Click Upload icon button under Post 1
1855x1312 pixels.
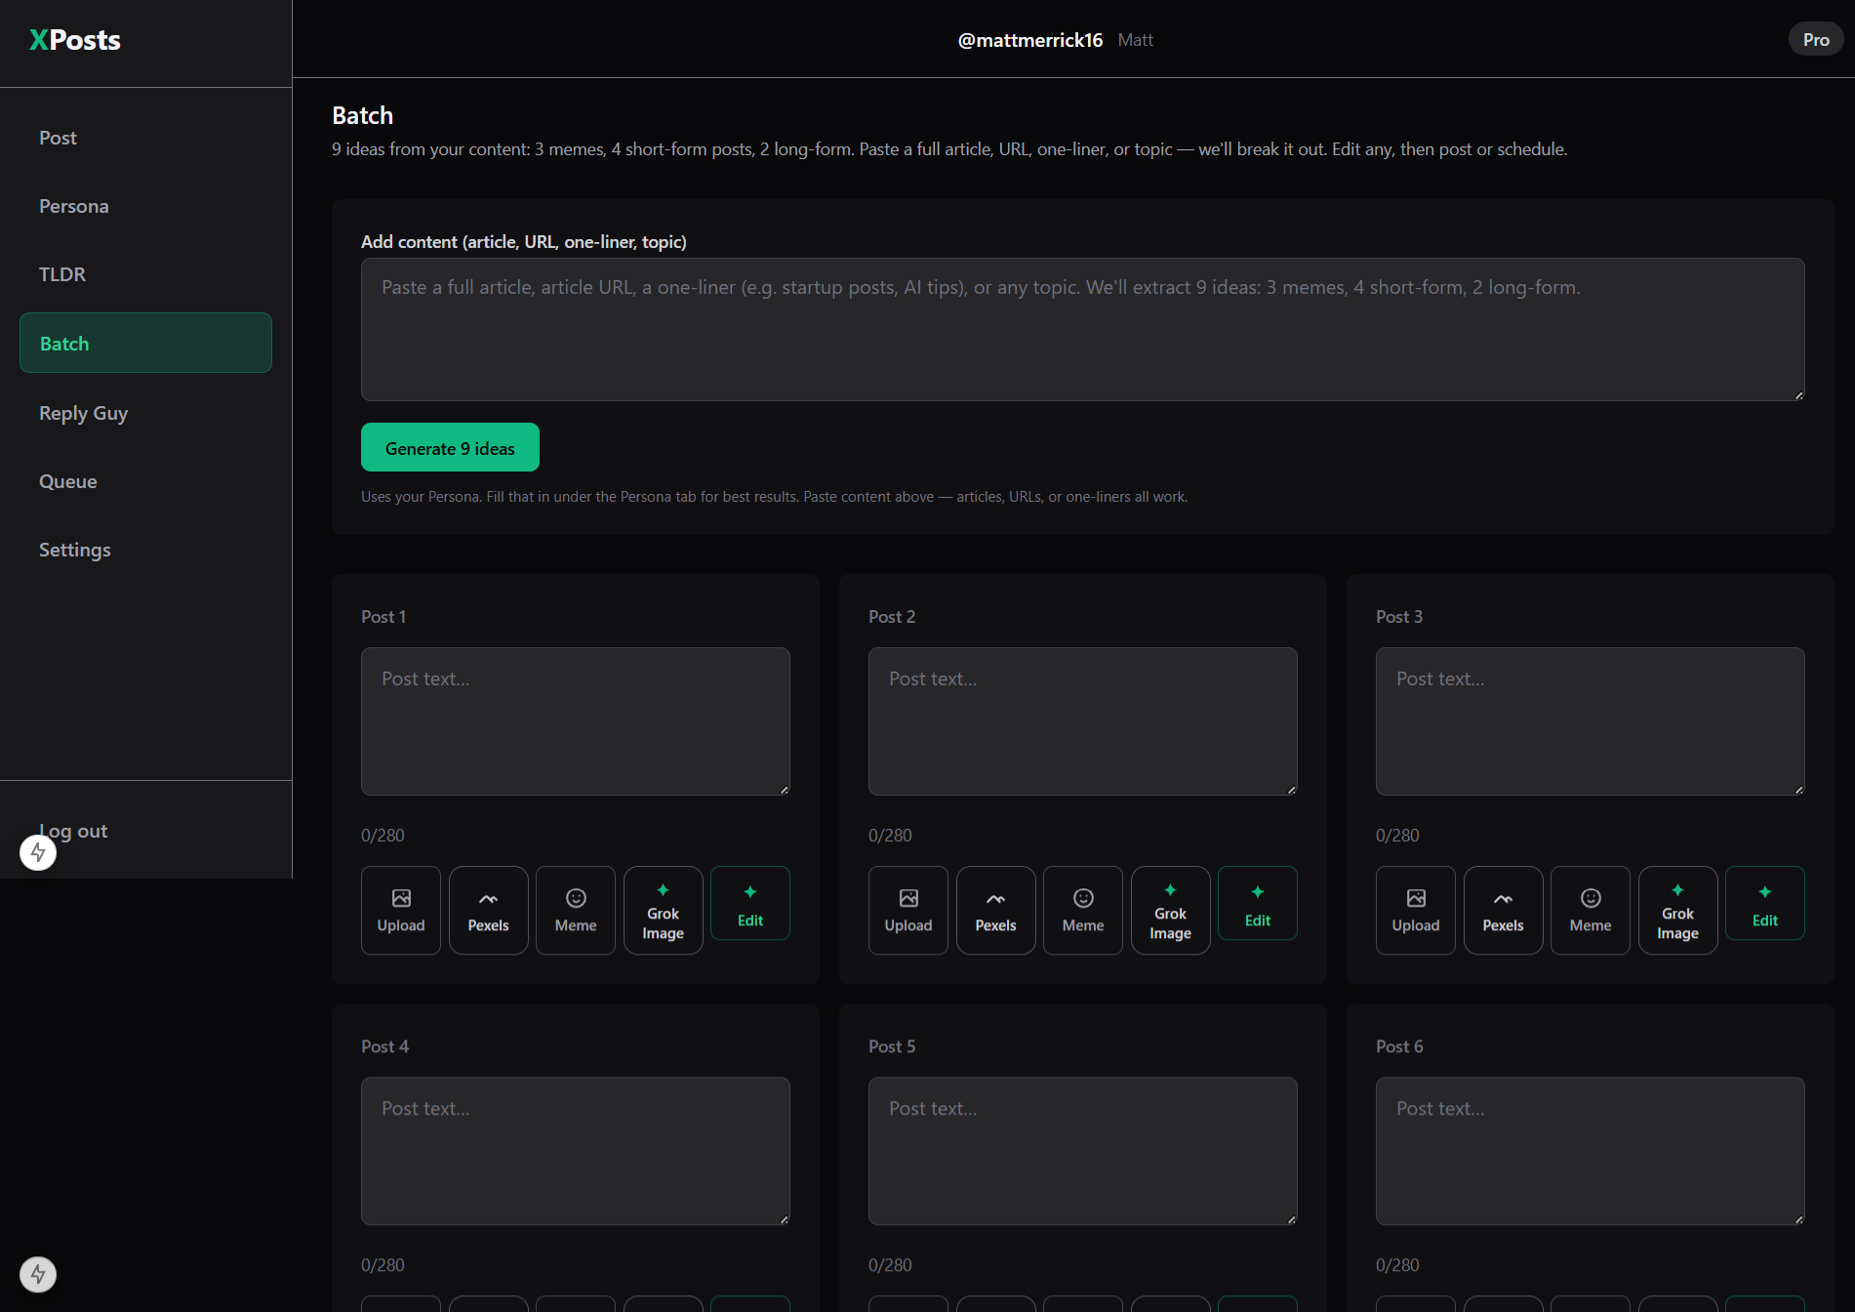400,910
